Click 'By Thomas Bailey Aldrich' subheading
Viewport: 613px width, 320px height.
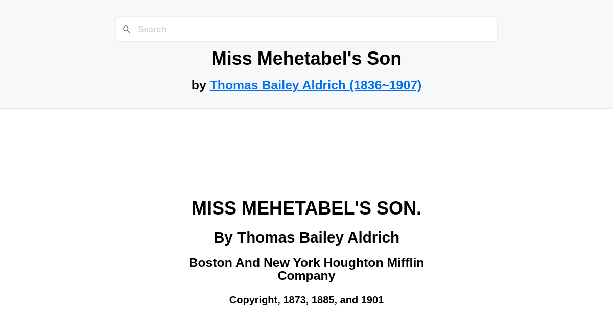coord(306,237)
